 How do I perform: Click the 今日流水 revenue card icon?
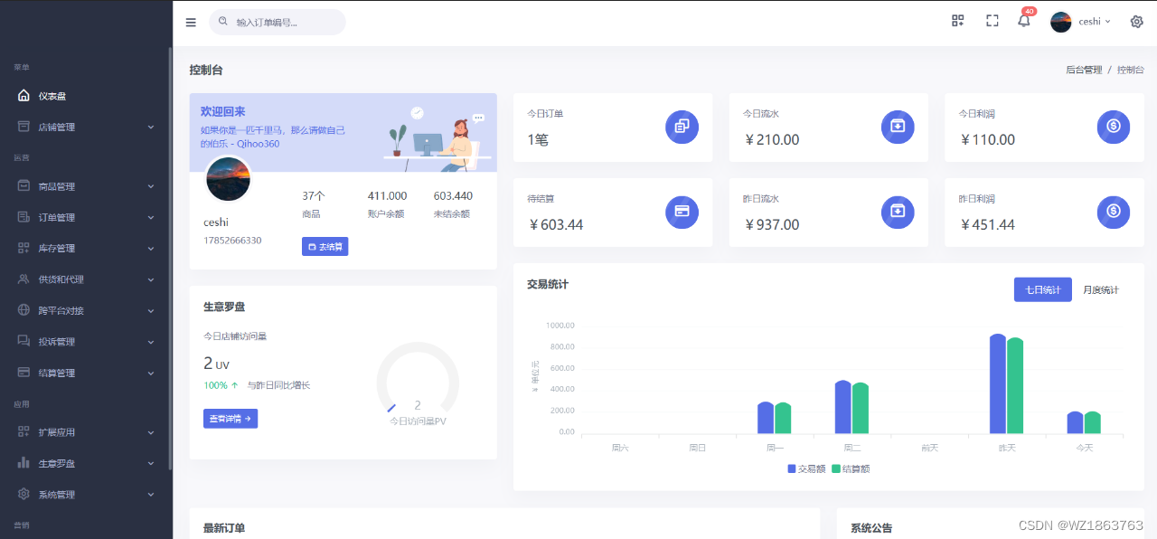point(897,127)
